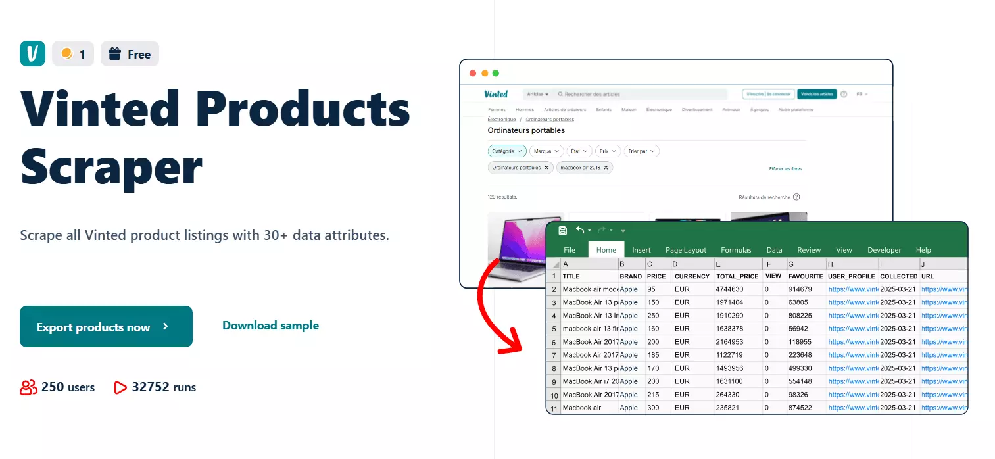The image size is (995, 459).
Task: Click the red play icon beside runs
Action: [x=120, y=387]
